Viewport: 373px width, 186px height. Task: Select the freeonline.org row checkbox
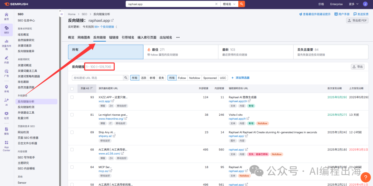click(x=72, y=115)
